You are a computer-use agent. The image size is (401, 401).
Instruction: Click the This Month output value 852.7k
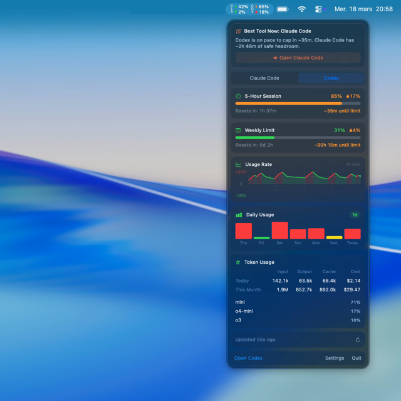(x=304, y=289)
